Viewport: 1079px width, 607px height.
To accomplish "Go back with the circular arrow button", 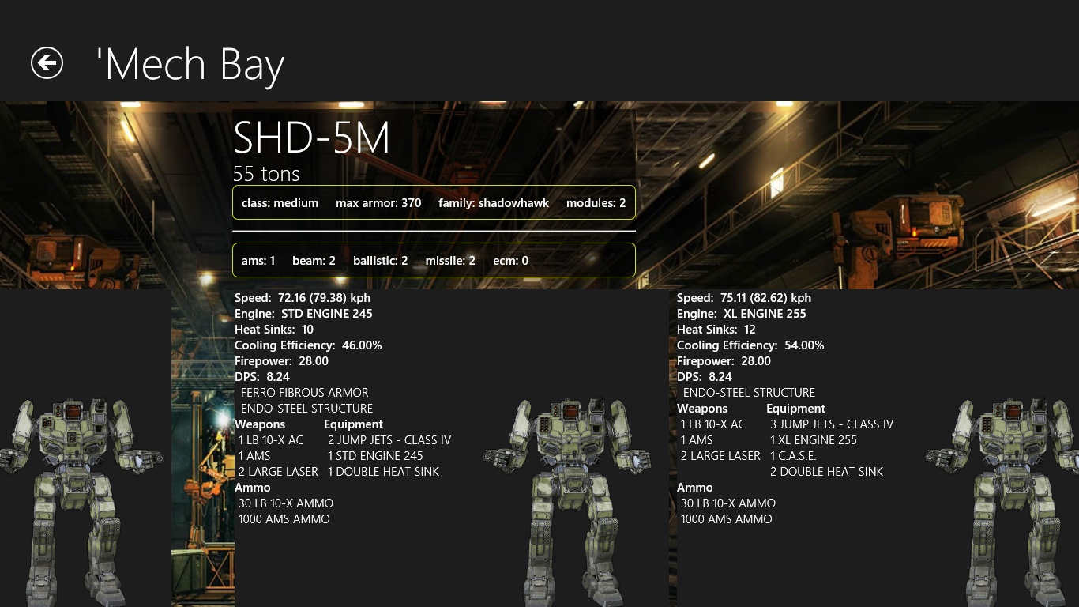I will tap(47, 63).
